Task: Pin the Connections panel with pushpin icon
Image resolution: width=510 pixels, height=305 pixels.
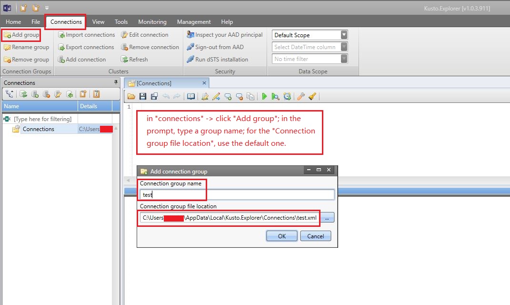Action: (116, 82)
